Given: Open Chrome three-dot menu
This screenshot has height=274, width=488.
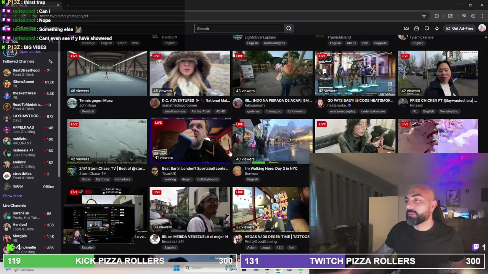Looking at the screenshot, I should tap(482, 16).
